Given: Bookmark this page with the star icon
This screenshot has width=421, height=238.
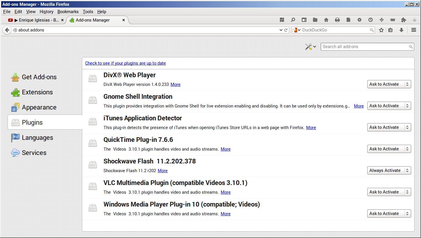Looking at the screenshot, I should [x=381, y=30].
